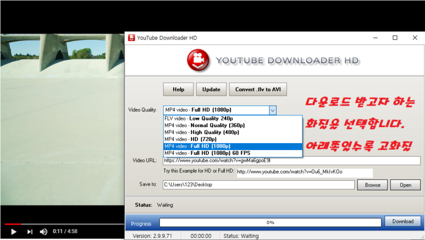
Task: Skip to next video in player
Action: 30,232
